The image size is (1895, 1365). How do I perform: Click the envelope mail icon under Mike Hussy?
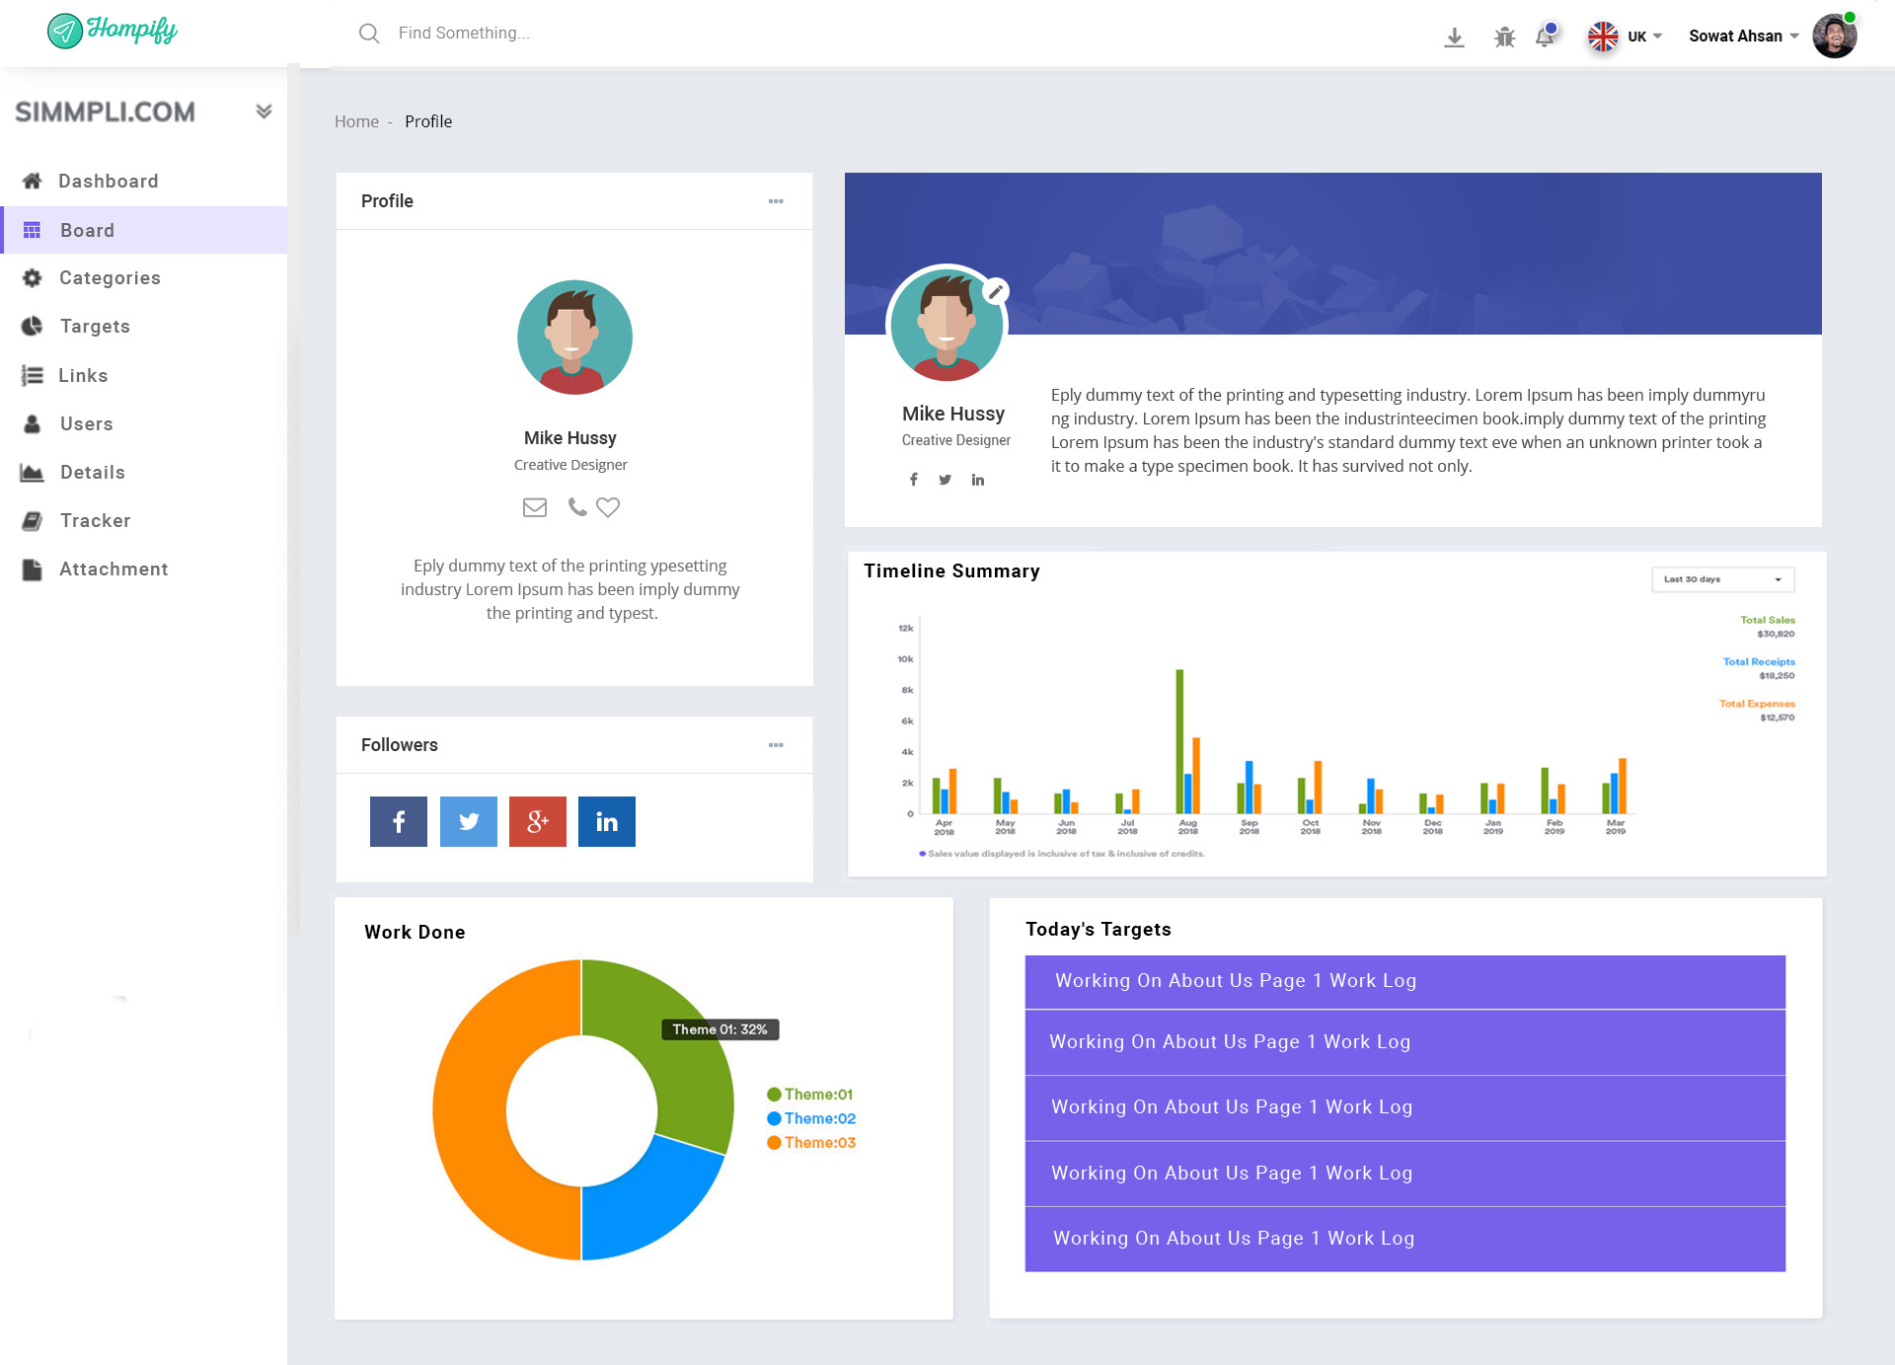[x=535, y=507]
